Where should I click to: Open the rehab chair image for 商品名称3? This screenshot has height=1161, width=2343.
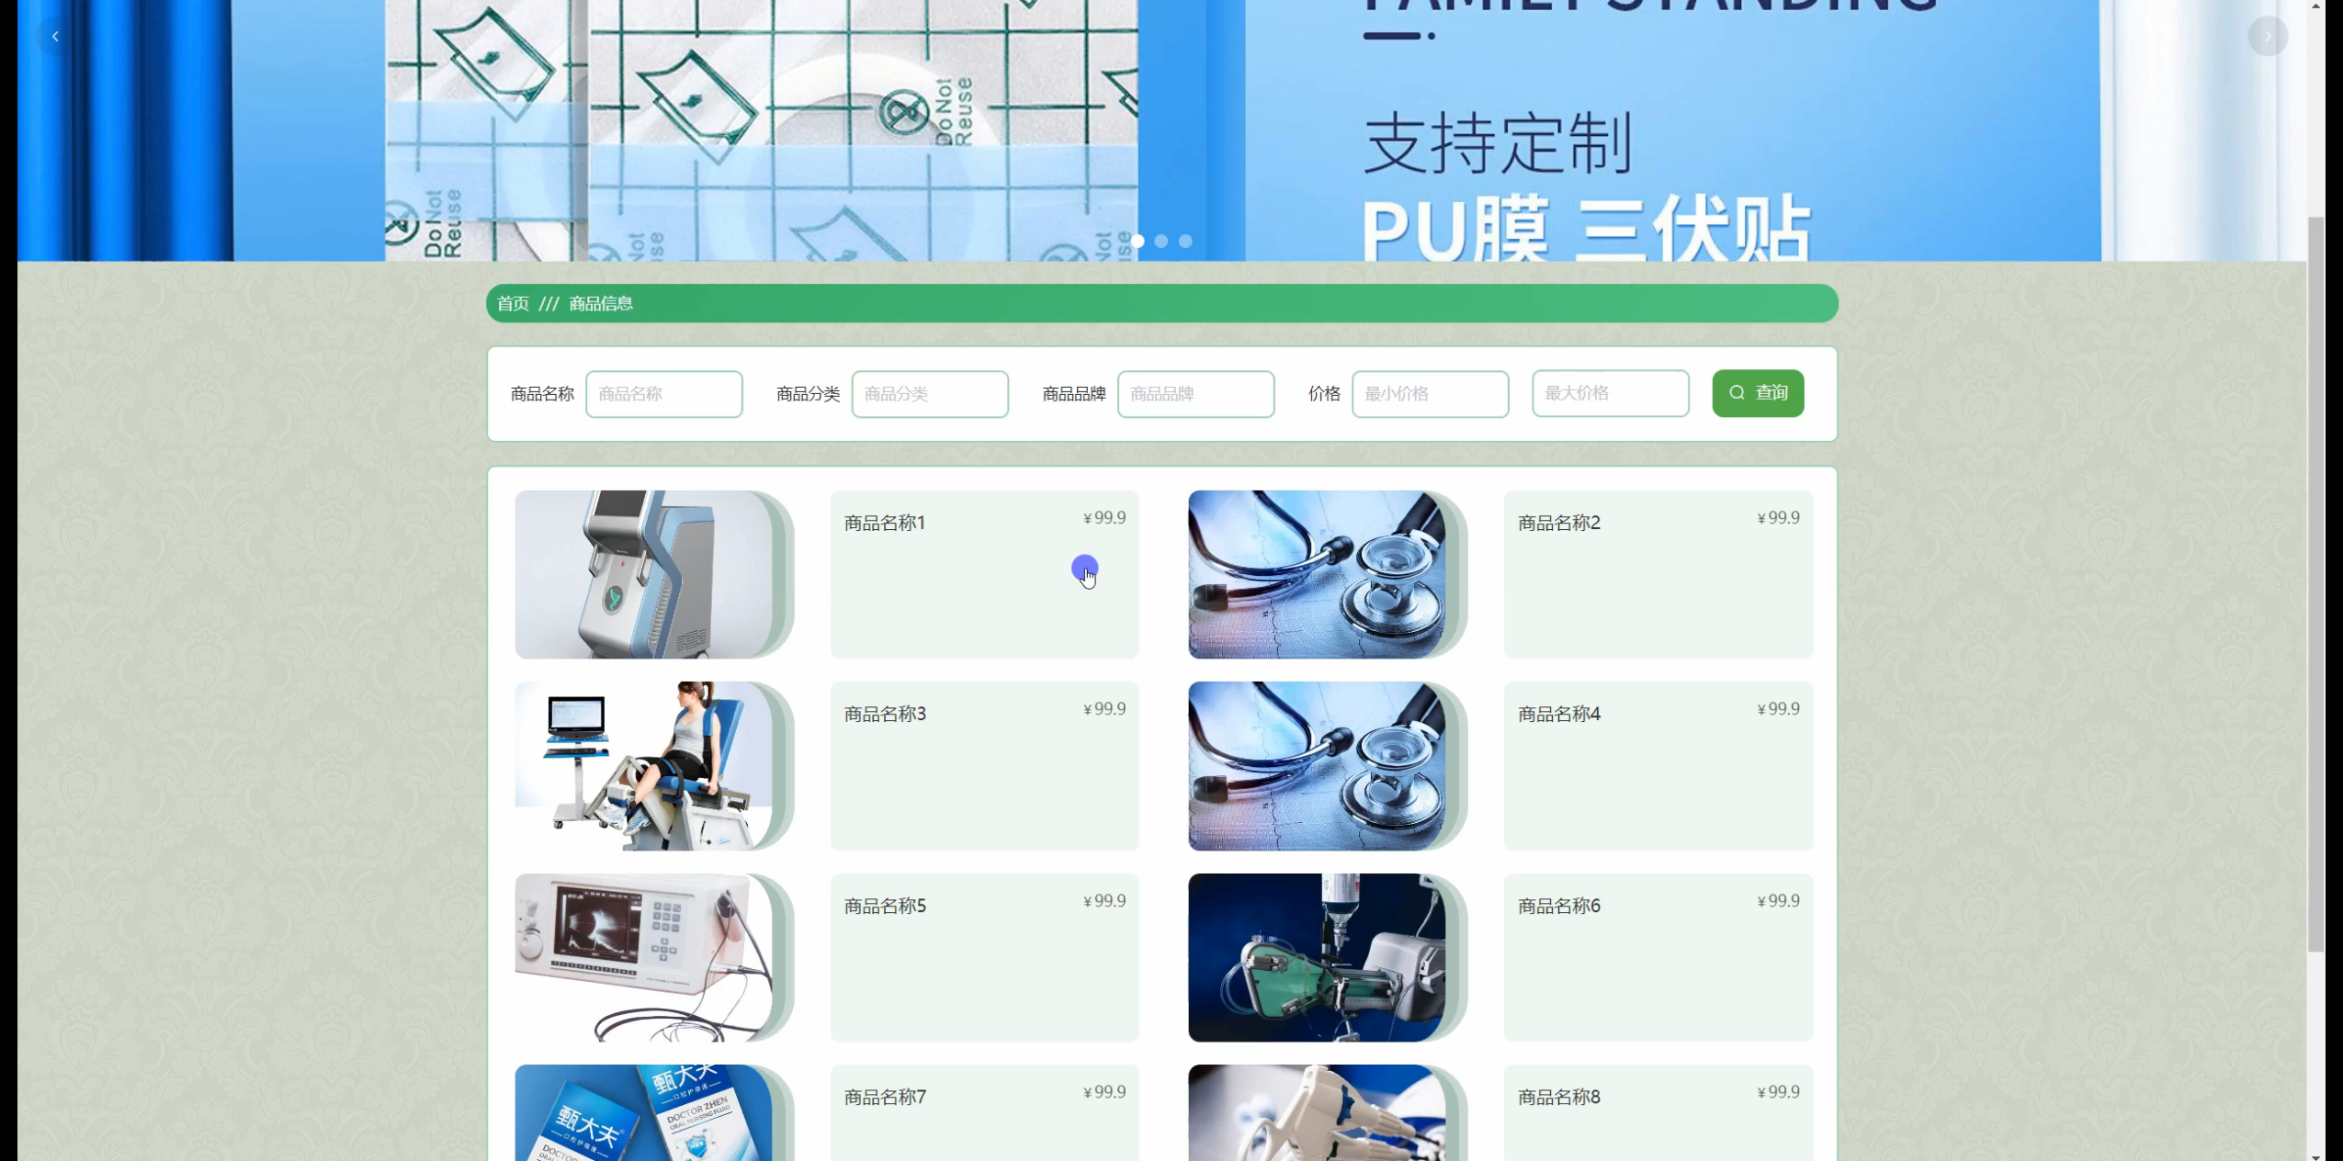pos(644,765)
